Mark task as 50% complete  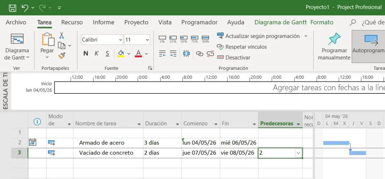click(184, 39)
